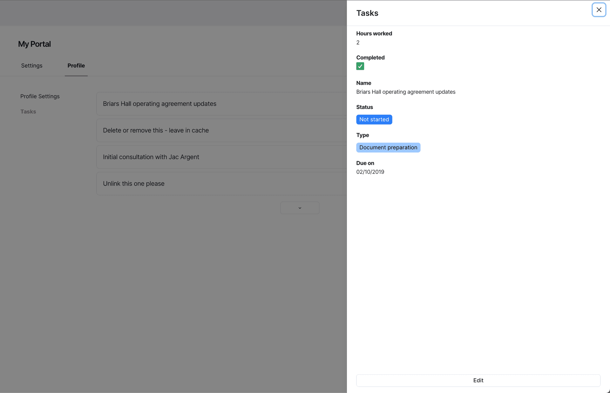The height and width of the screenshot is (393, 610).
Task: Open Profile Settings in sidebar
Action: [40, 96]
